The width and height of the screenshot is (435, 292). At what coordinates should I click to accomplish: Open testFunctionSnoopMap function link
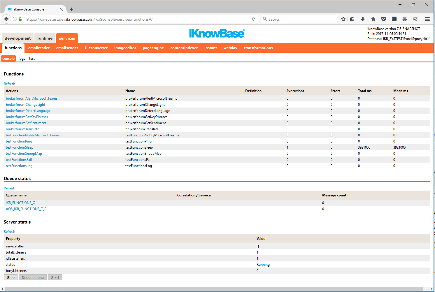tap(24, 154)
